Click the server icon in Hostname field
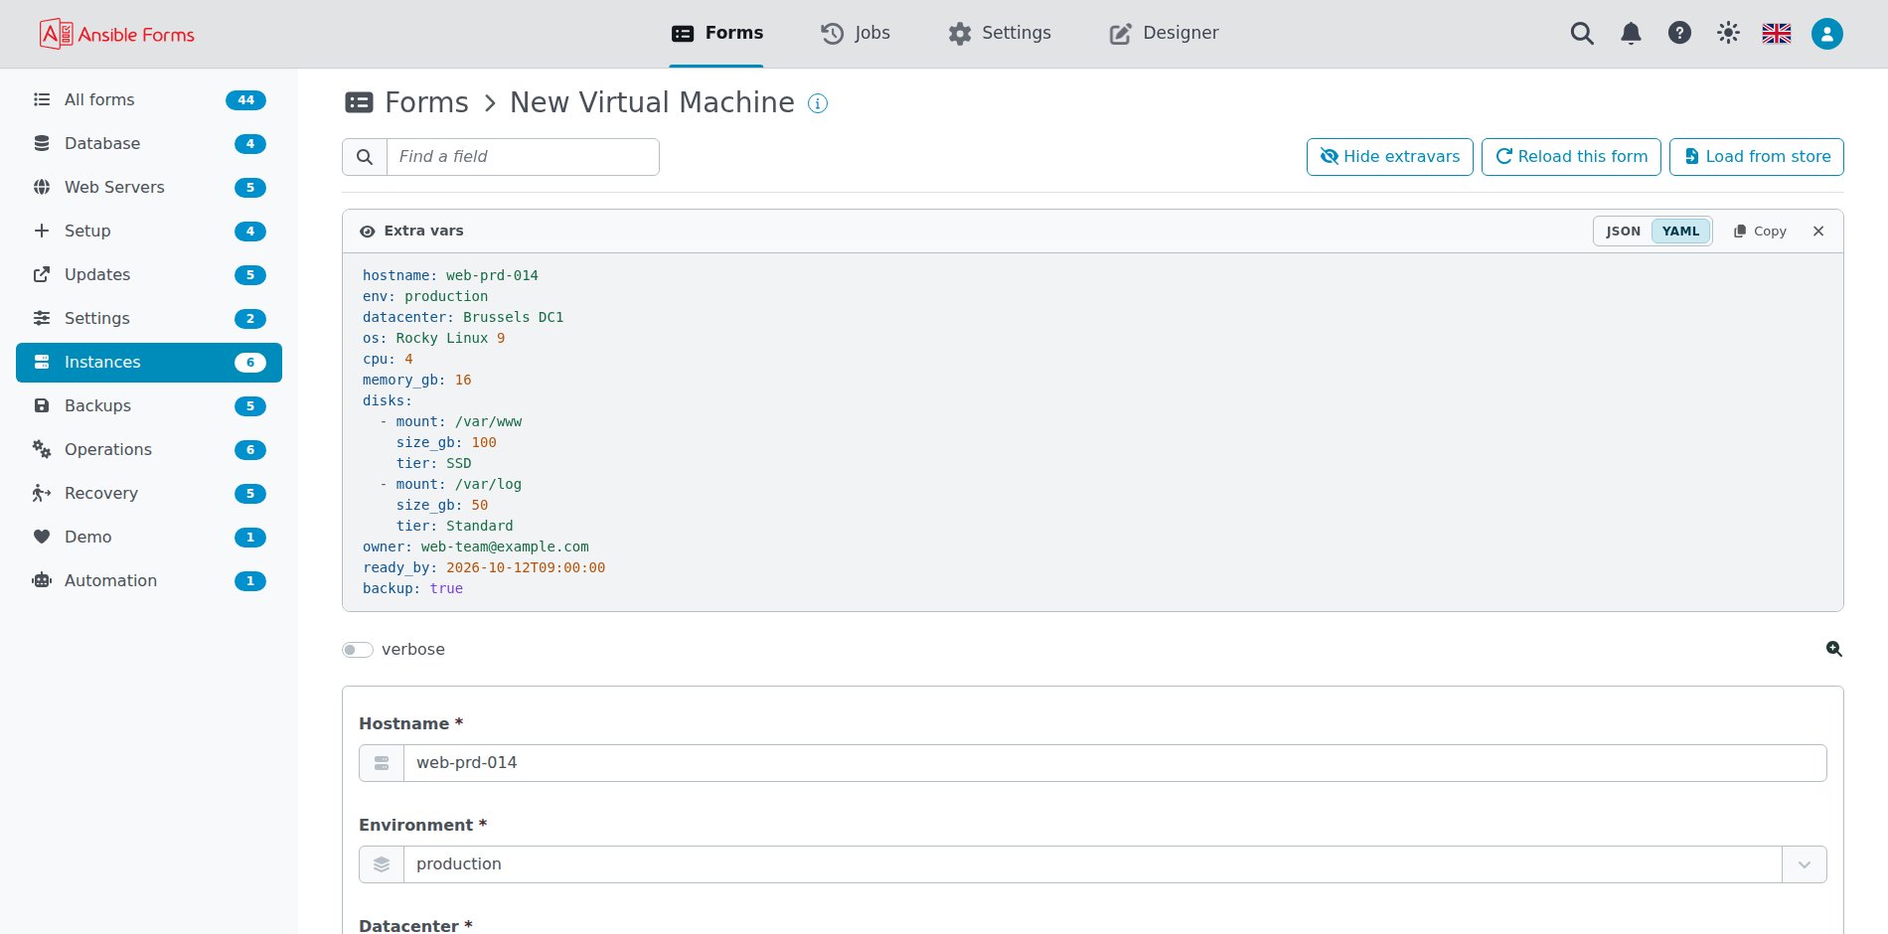Viewport: 1888px width, 934px height. point(382,763)
